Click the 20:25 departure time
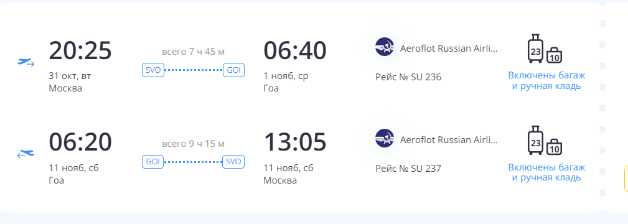 (x=80, y=50)
